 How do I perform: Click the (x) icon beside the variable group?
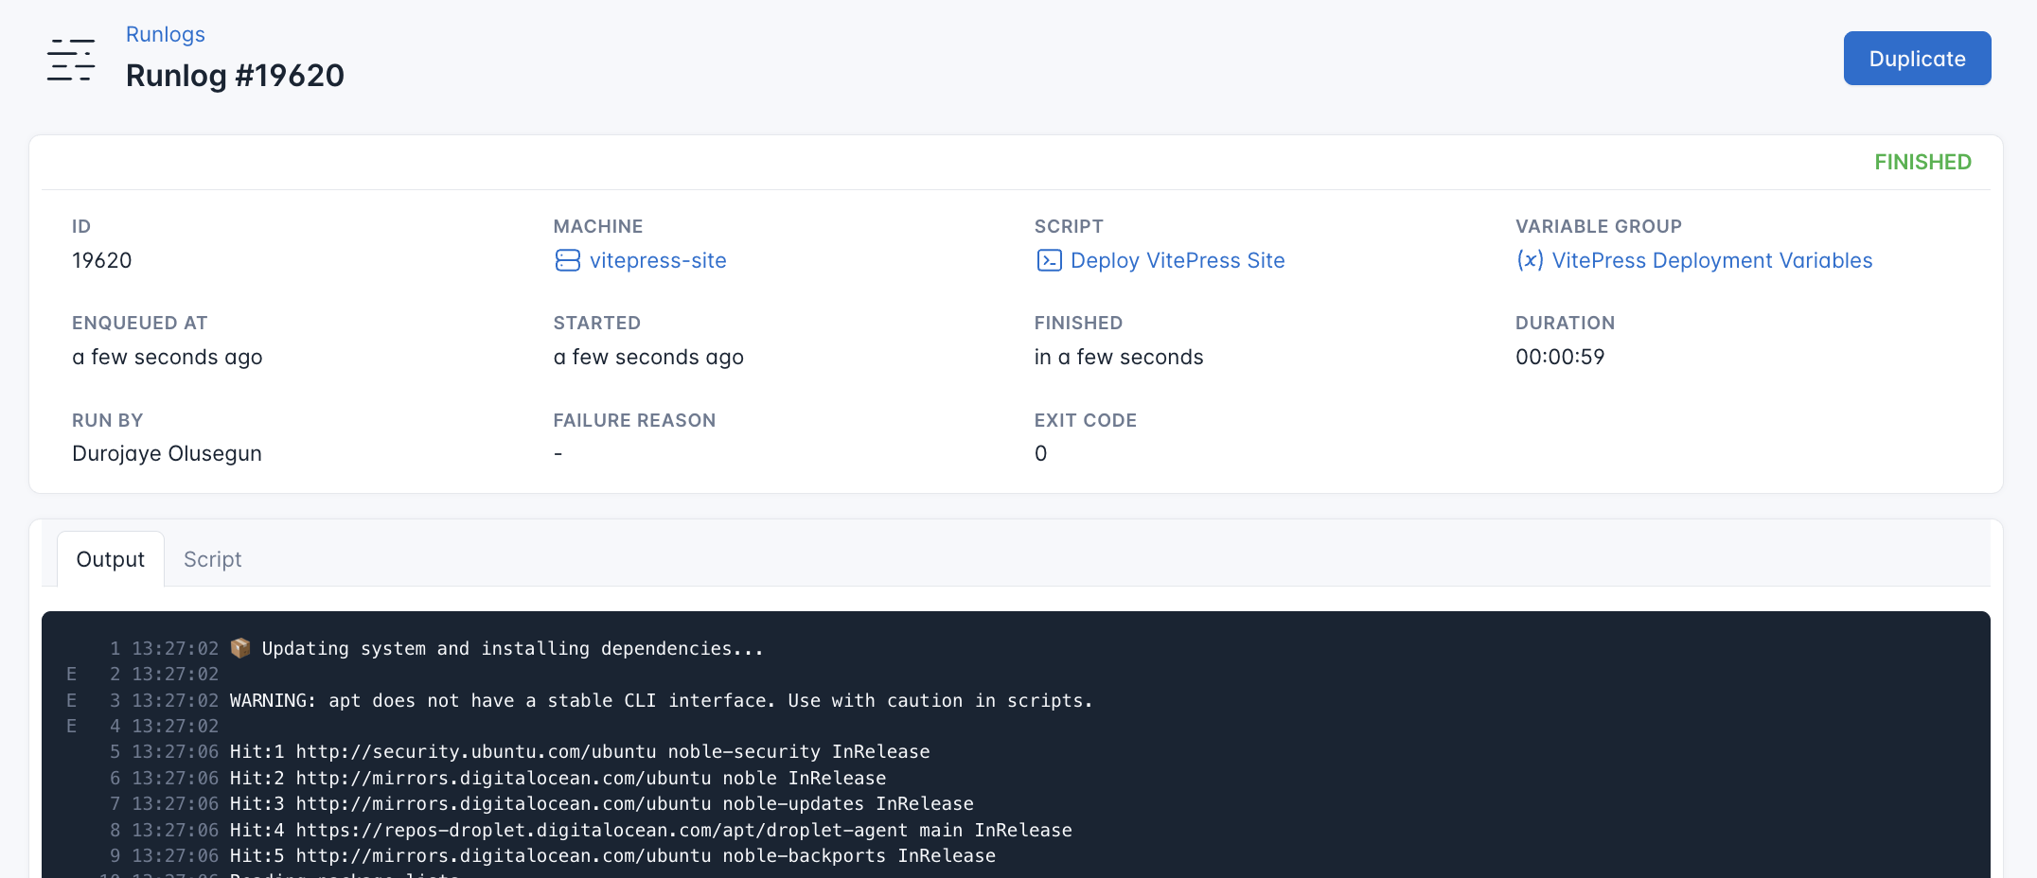(x=1532, y=260)
